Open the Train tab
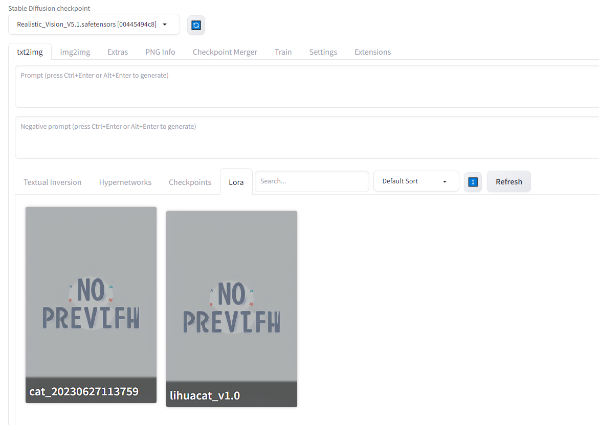 pos(283,52)
